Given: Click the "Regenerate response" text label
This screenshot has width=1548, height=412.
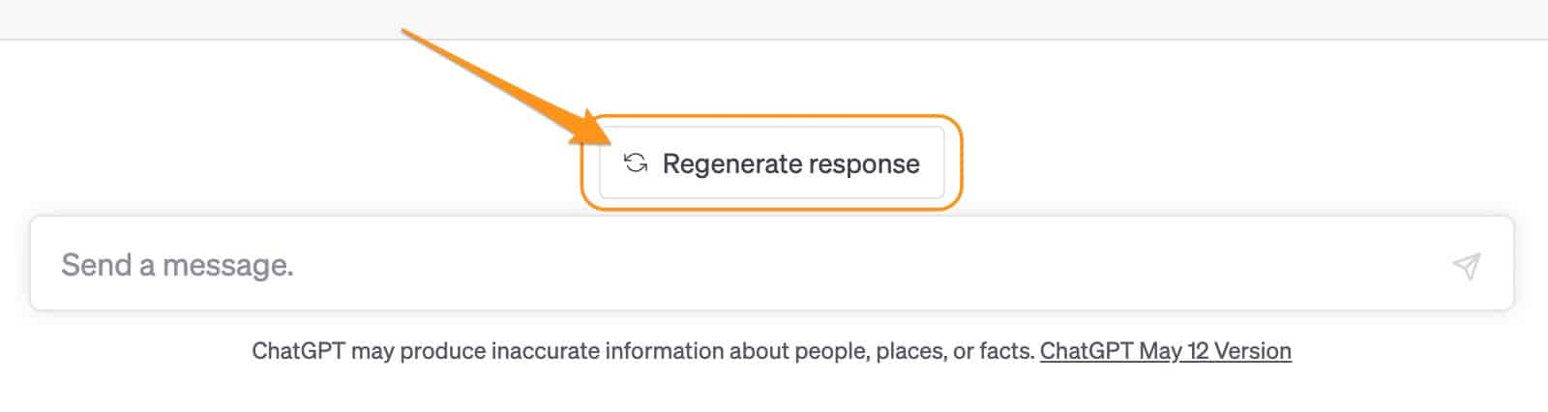Looking at the screenshot, I should 790,164.
